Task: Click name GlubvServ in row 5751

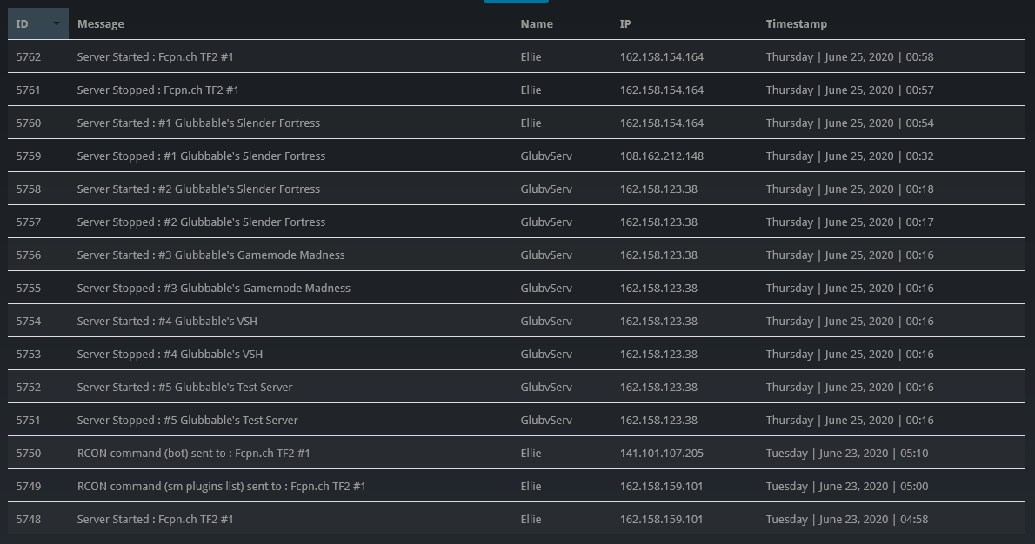Action: click(x=546, y=420)
